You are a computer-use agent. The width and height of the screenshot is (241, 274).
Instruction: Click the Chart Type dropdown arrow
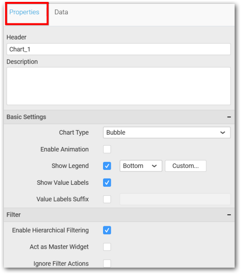[222, 133]
